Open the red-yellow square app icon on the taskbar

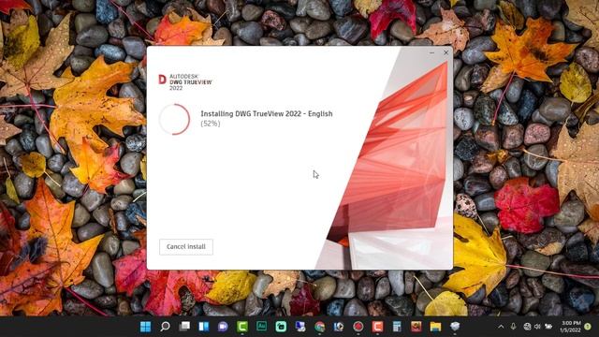pyautogui.click(x=416, y=327)
